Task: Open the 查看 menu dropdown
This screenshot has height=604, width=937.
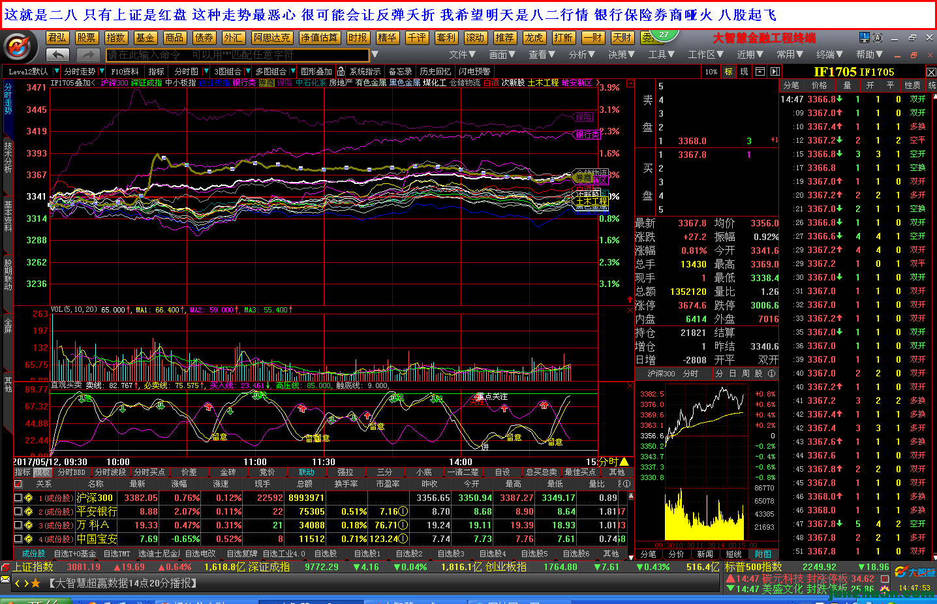Action: [x=542, y=55]
